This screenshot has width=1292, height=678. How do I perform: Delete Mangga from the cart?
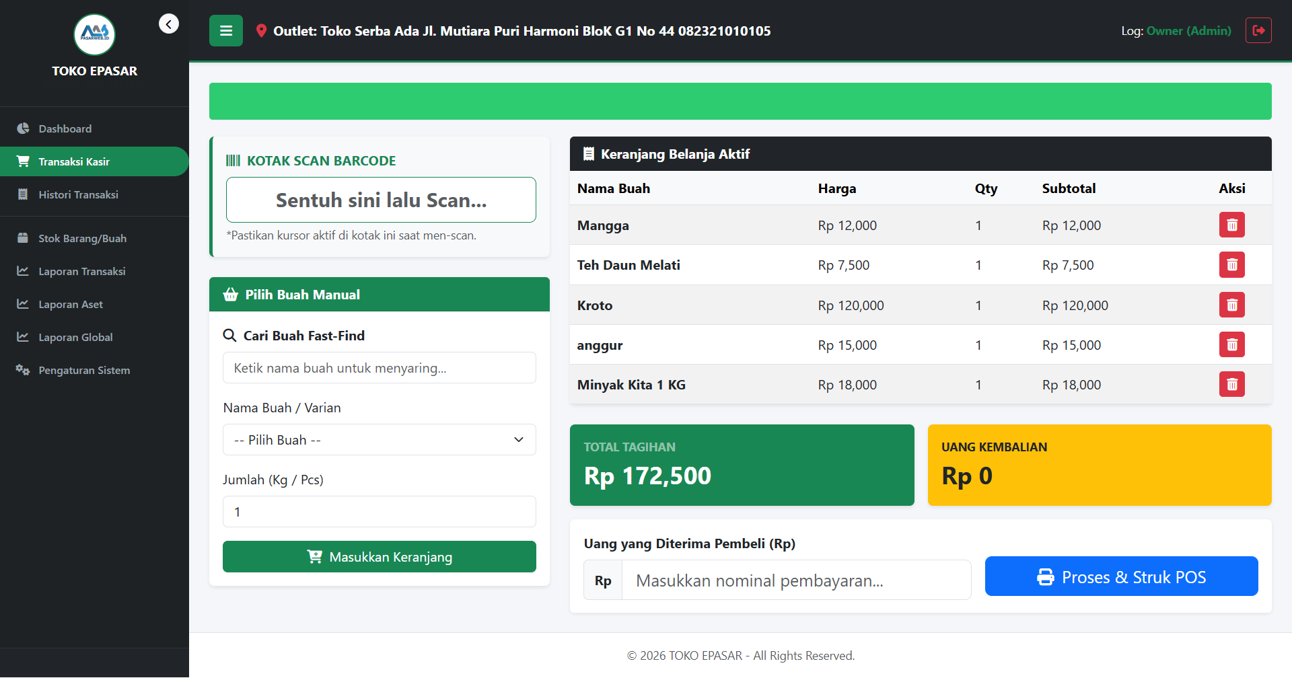[1232, 225]
